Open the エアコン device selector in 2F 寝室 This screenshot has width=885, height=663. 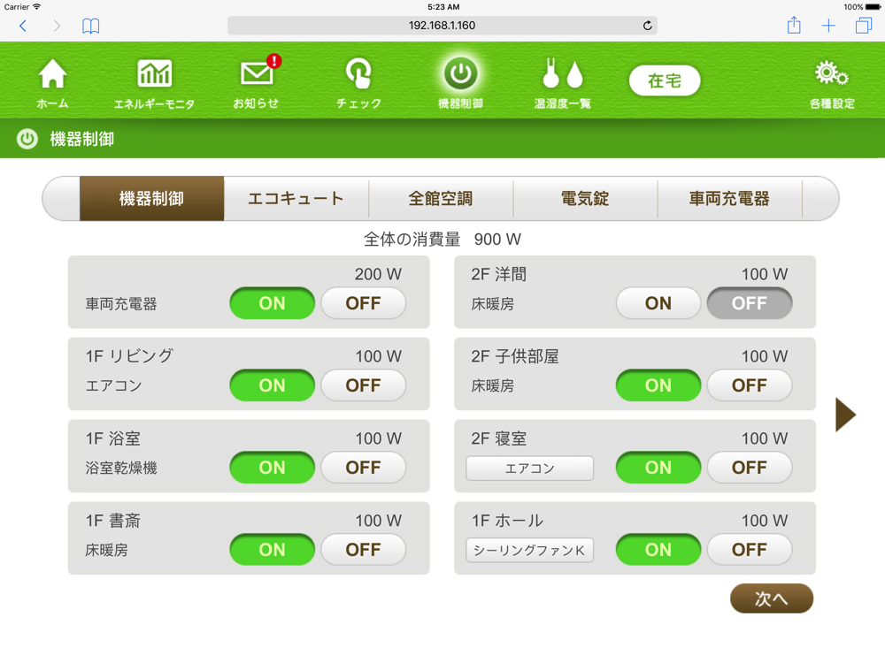point(529,468)
